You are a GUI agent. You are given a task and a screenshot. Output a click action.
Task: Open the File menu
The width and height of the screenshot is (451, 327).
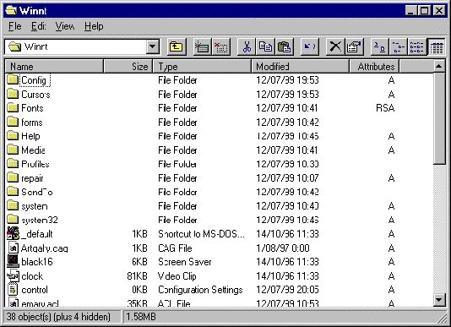(x=15, y=26)
